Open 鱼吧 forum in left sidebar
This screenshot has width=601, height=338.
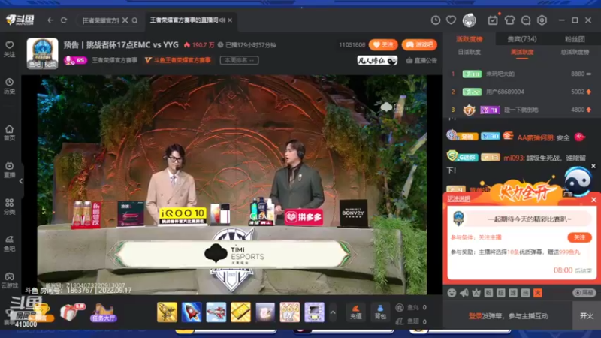10,243
